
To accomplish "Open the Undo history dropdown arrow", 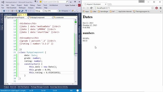I will pos(28,11).
